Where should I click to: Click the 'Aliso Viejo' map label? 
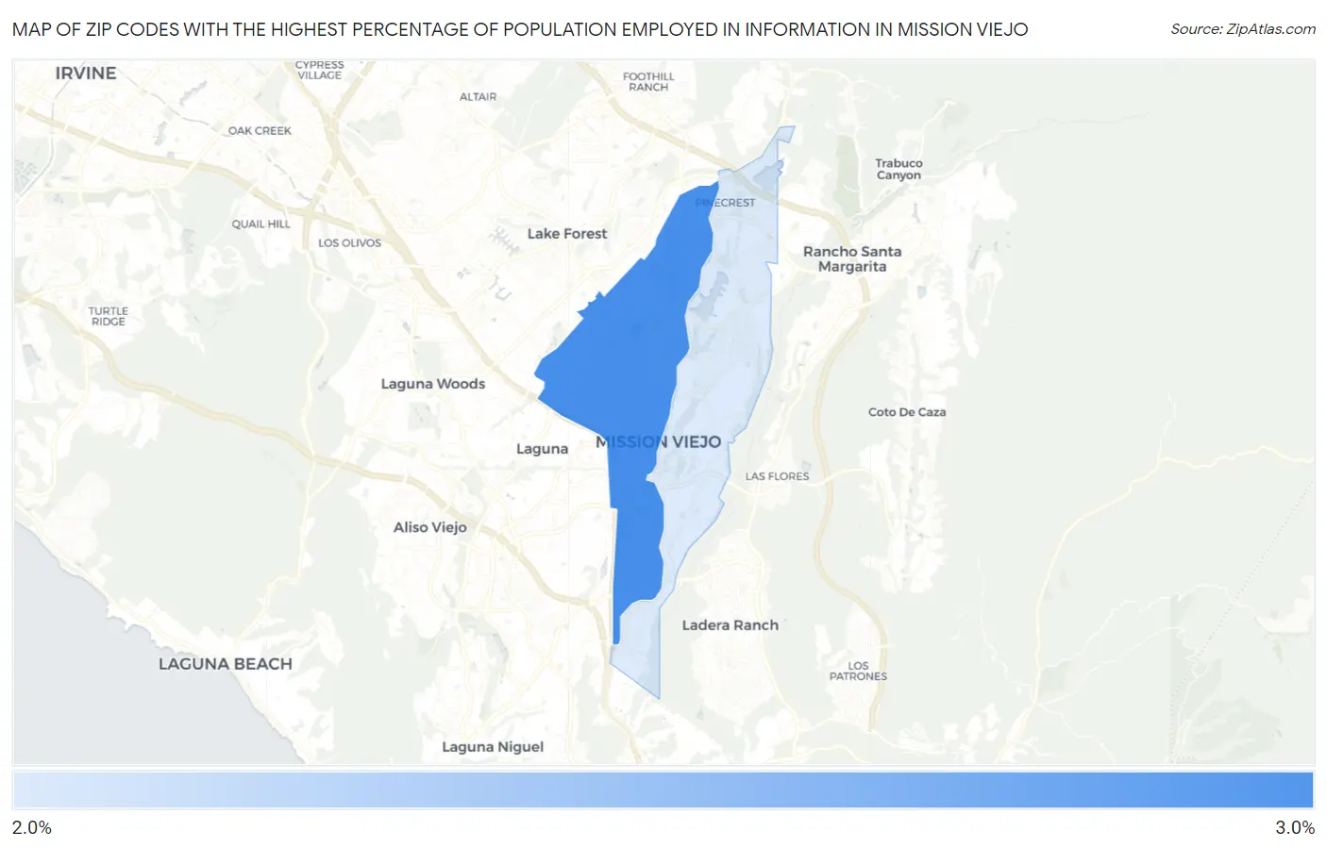click(x=430, y=527)
